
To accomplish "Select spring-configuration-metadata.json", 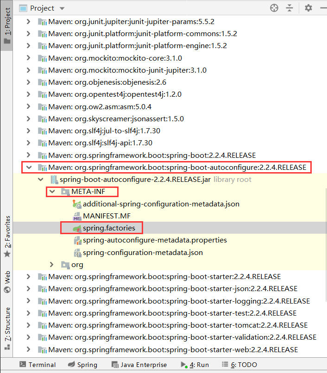I will coord(143,253).
